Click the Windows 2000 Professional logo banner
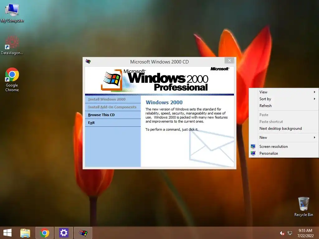The image size is (319, 239). tap(159, 80)
